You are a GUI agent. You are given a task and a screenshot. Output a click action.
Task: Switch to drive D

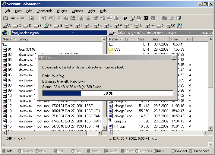tap(27, 26)
